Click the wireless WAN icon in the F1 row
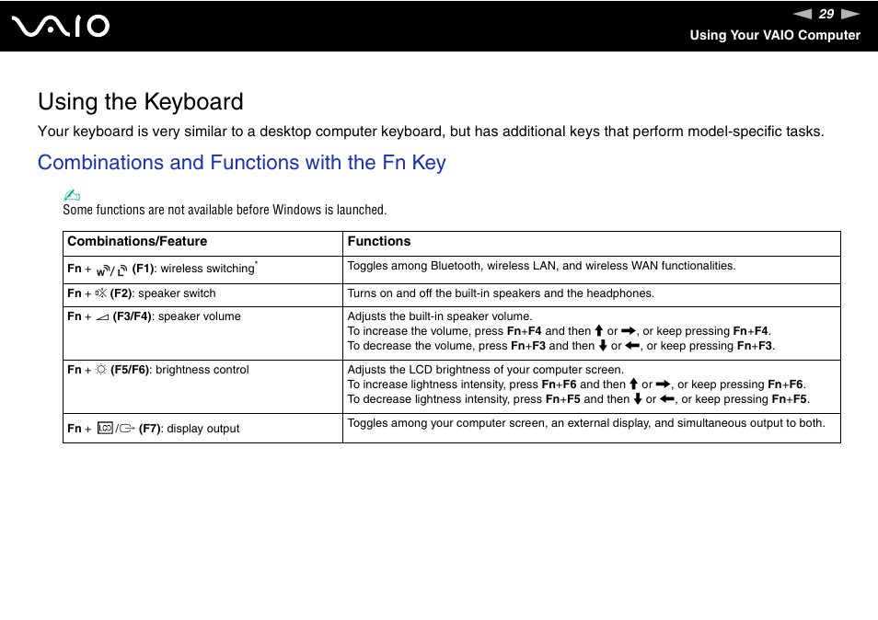Image resolution: width=878 pixels, height=620 pixels. [x=102, y=270]
